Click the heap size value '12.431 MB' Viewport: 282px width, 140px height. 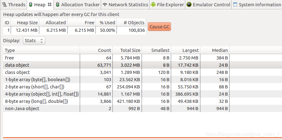point(27,30)
